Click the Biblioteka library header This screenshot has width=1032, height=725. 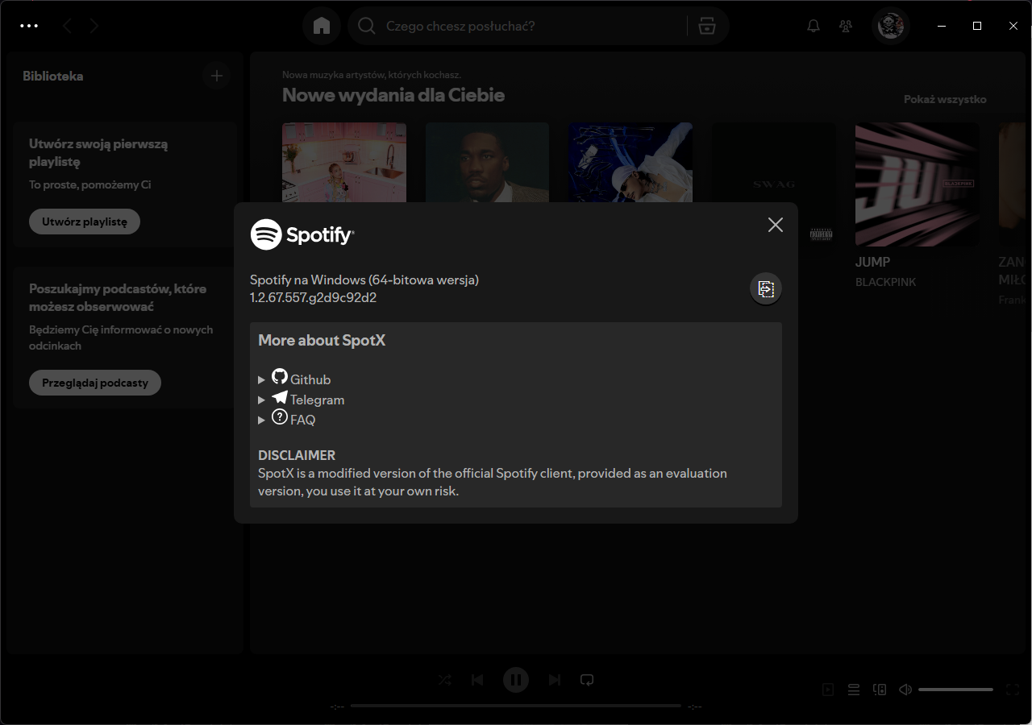pos(53,77)
